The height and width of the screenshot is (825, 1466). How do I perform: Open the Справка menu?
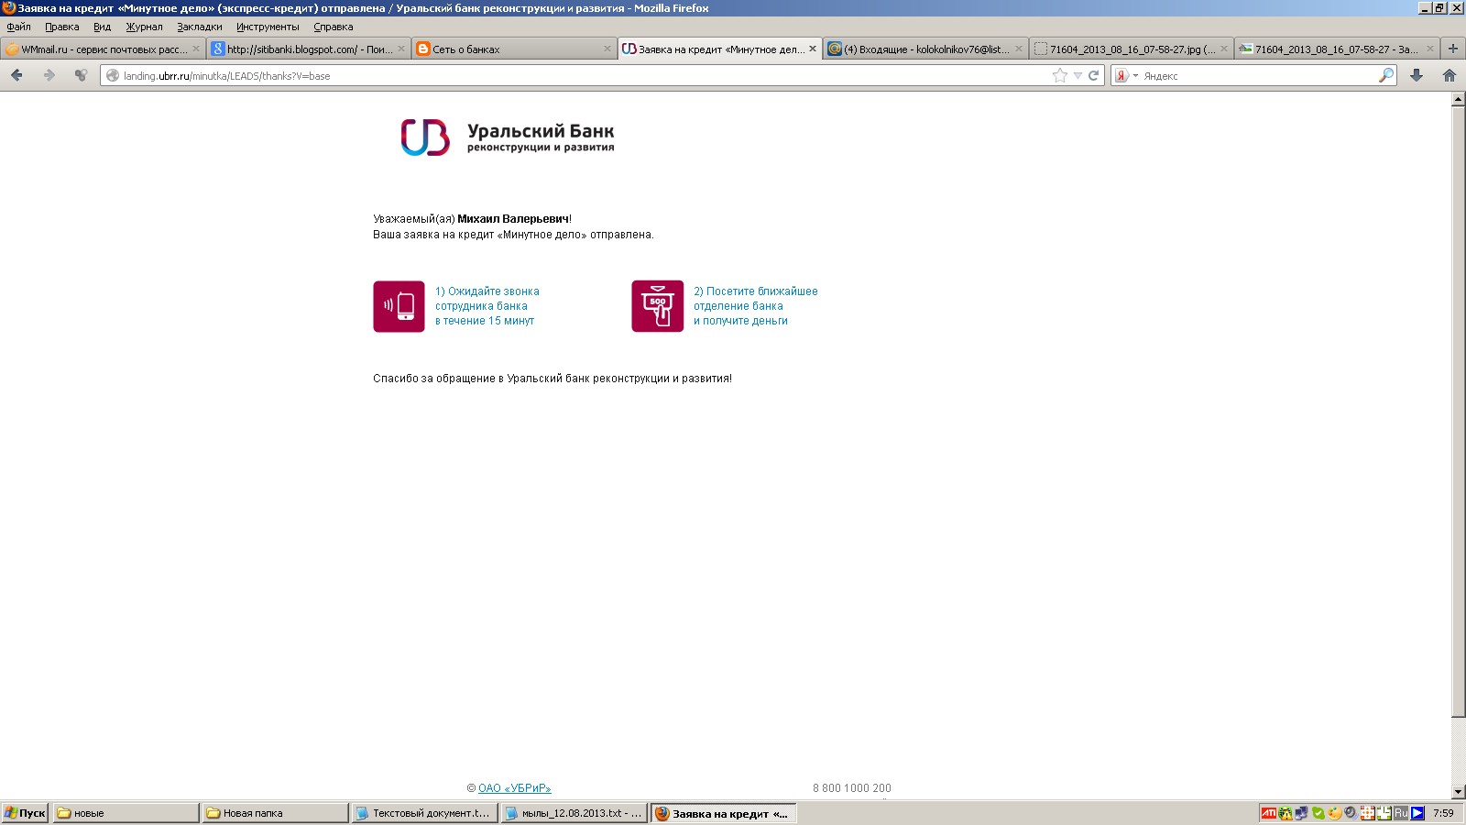tap(333, 27)
